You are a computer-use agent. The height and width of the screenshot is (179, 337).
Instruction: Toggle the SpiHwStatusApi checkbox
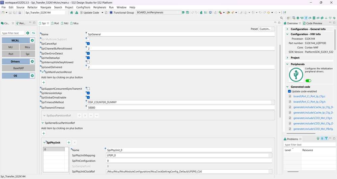(88, 58)
